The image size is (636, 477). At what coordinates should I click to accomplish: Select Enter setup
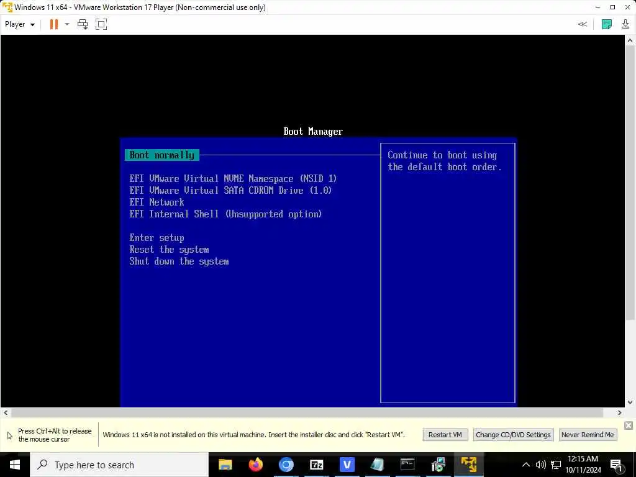point(157,238)
